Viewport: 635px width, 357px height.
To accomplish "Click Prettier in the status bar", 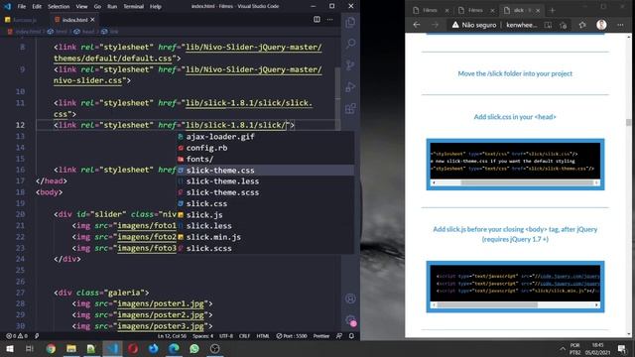I will (x=321, y=336).
